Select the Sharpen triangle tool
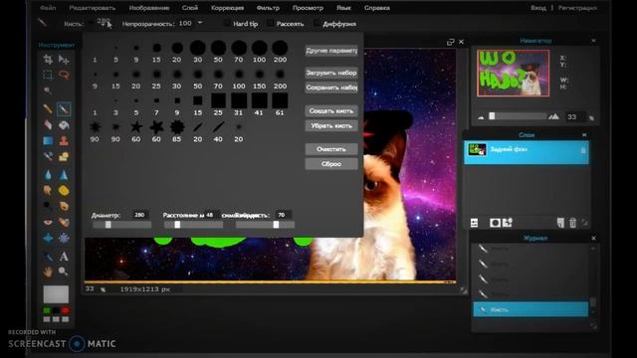The height and width of the screenshot is (358, 637). point(64,175)
